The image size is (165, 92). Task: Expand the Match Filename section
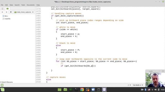coord(6,82)
